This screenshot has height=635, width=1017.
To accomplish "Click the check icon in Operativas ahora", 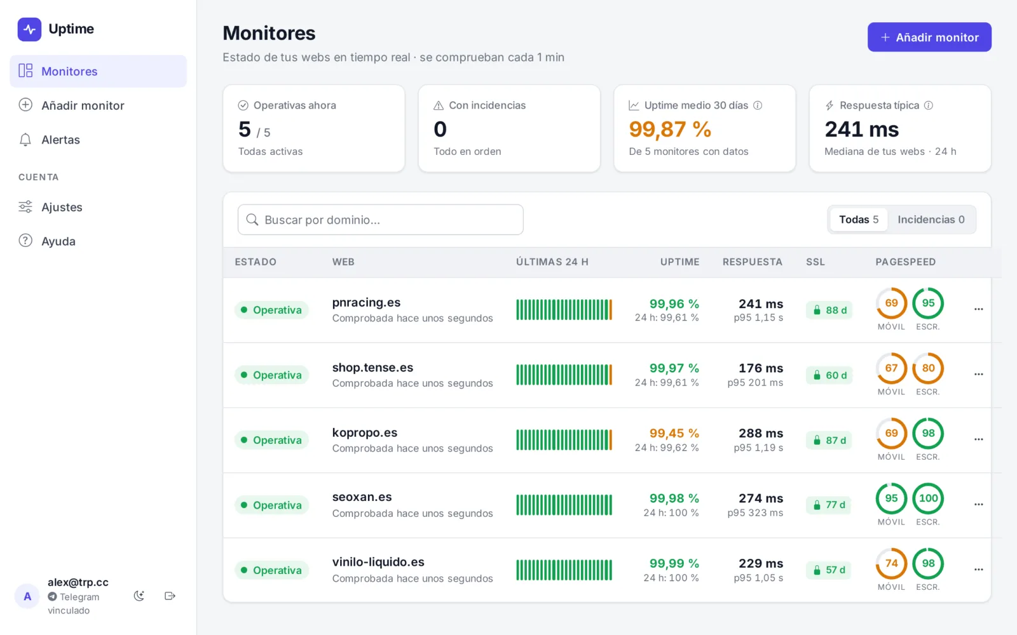I will click(243, 105).
